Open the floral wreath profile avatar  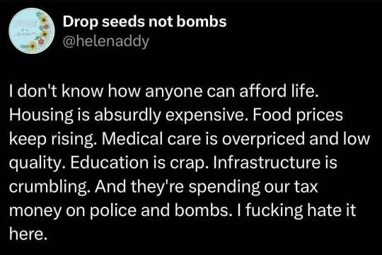click(31, 31)
